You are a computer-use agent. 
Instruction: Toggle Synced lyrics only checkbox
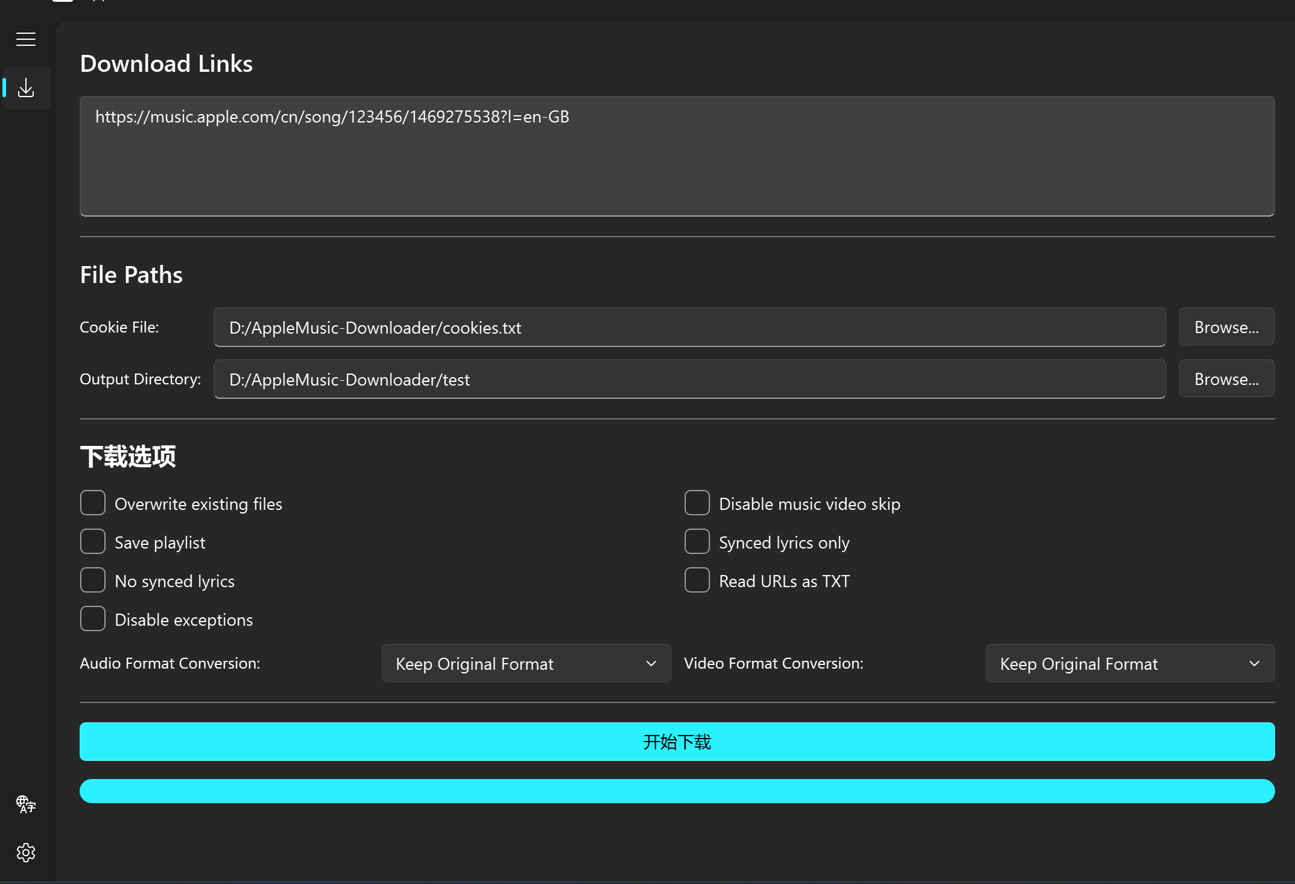[x=697, y=542]
